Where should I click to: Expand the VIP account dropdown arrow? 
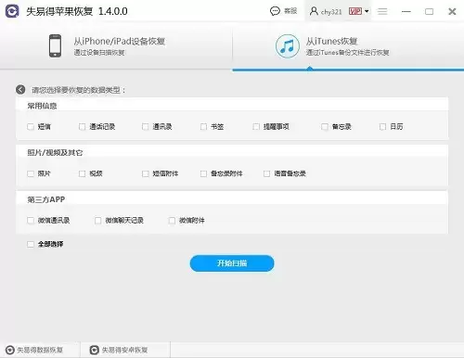pos(367,11)
